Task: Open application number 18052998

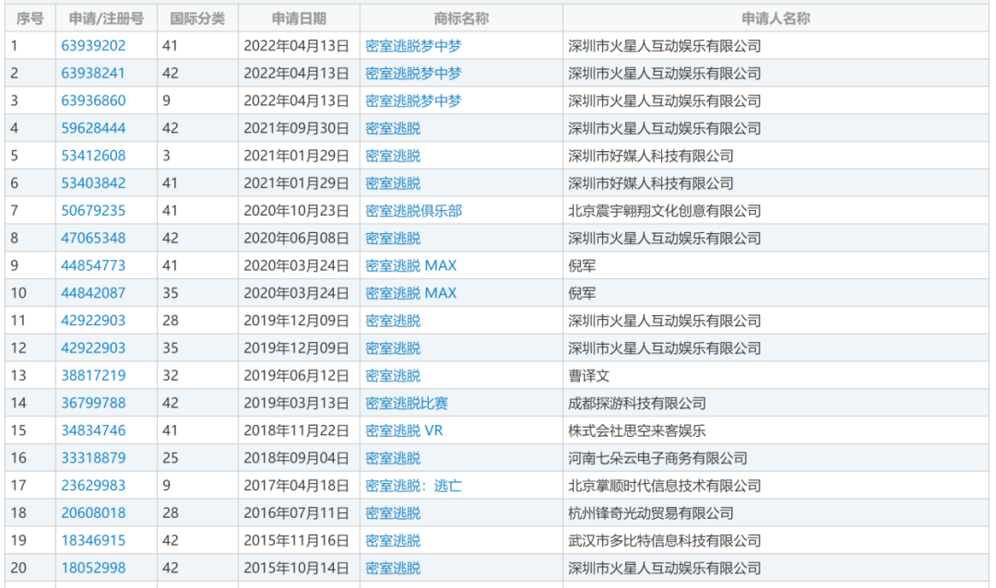Action: (x=93, y=568)
